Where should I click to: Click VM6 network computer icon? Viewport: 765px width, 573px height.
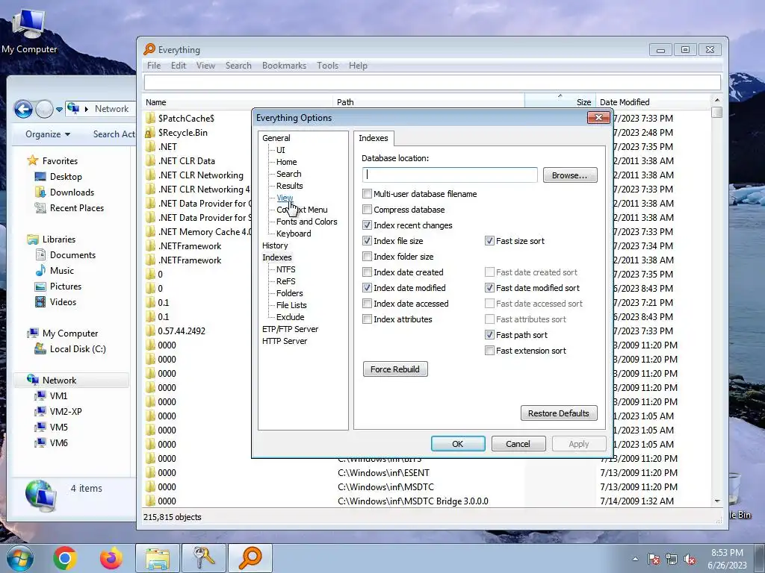40,442
